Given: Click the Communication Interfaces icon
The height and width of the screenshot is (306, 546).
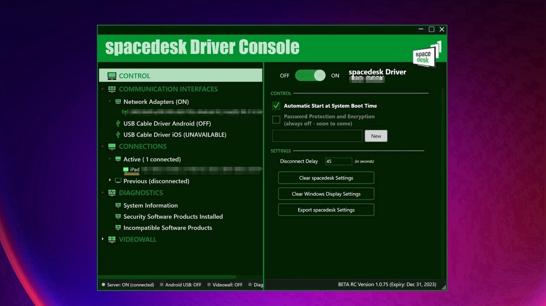Looking at the screenshot, I should (112, 89).
